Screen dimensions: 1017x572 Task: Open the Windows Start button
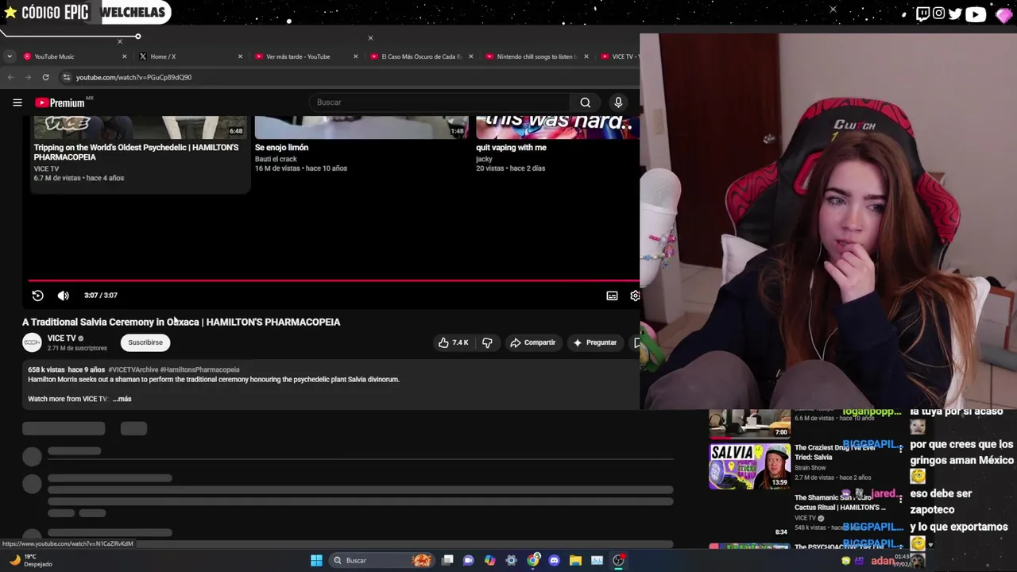[x=316, y=560]
